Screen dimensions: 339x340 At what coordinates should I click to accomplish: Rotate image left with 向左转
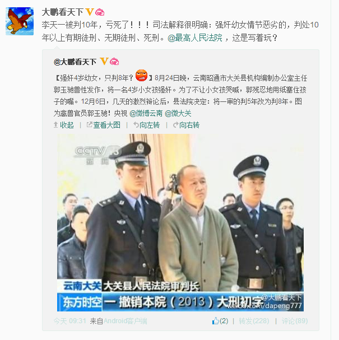pyautogui.click(x=147, y=125)
